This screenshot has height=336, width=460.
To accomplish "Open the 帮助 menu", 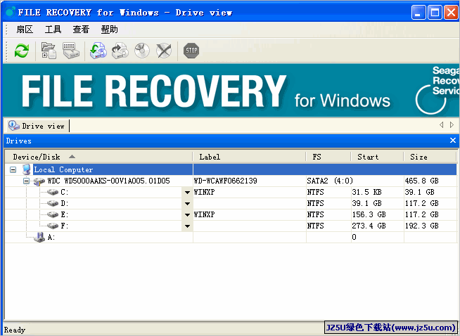I will click(x=109, y=30).
